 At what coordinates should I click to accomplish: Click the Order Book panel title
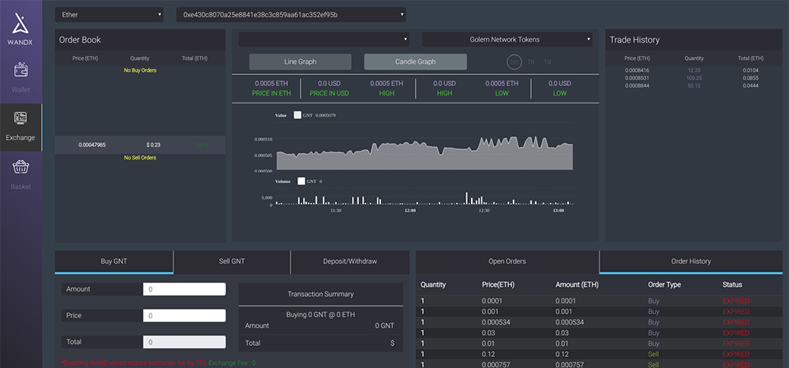click(x=80, y=39)
